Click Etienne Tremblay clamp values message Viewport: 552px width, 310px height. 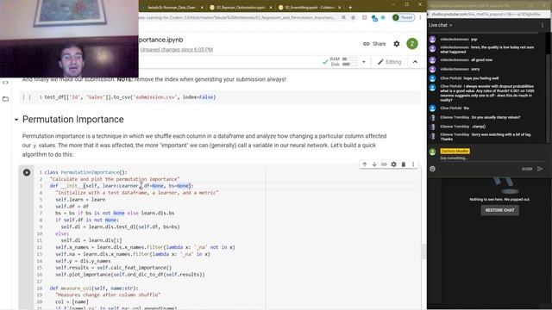tap(480, 117)
